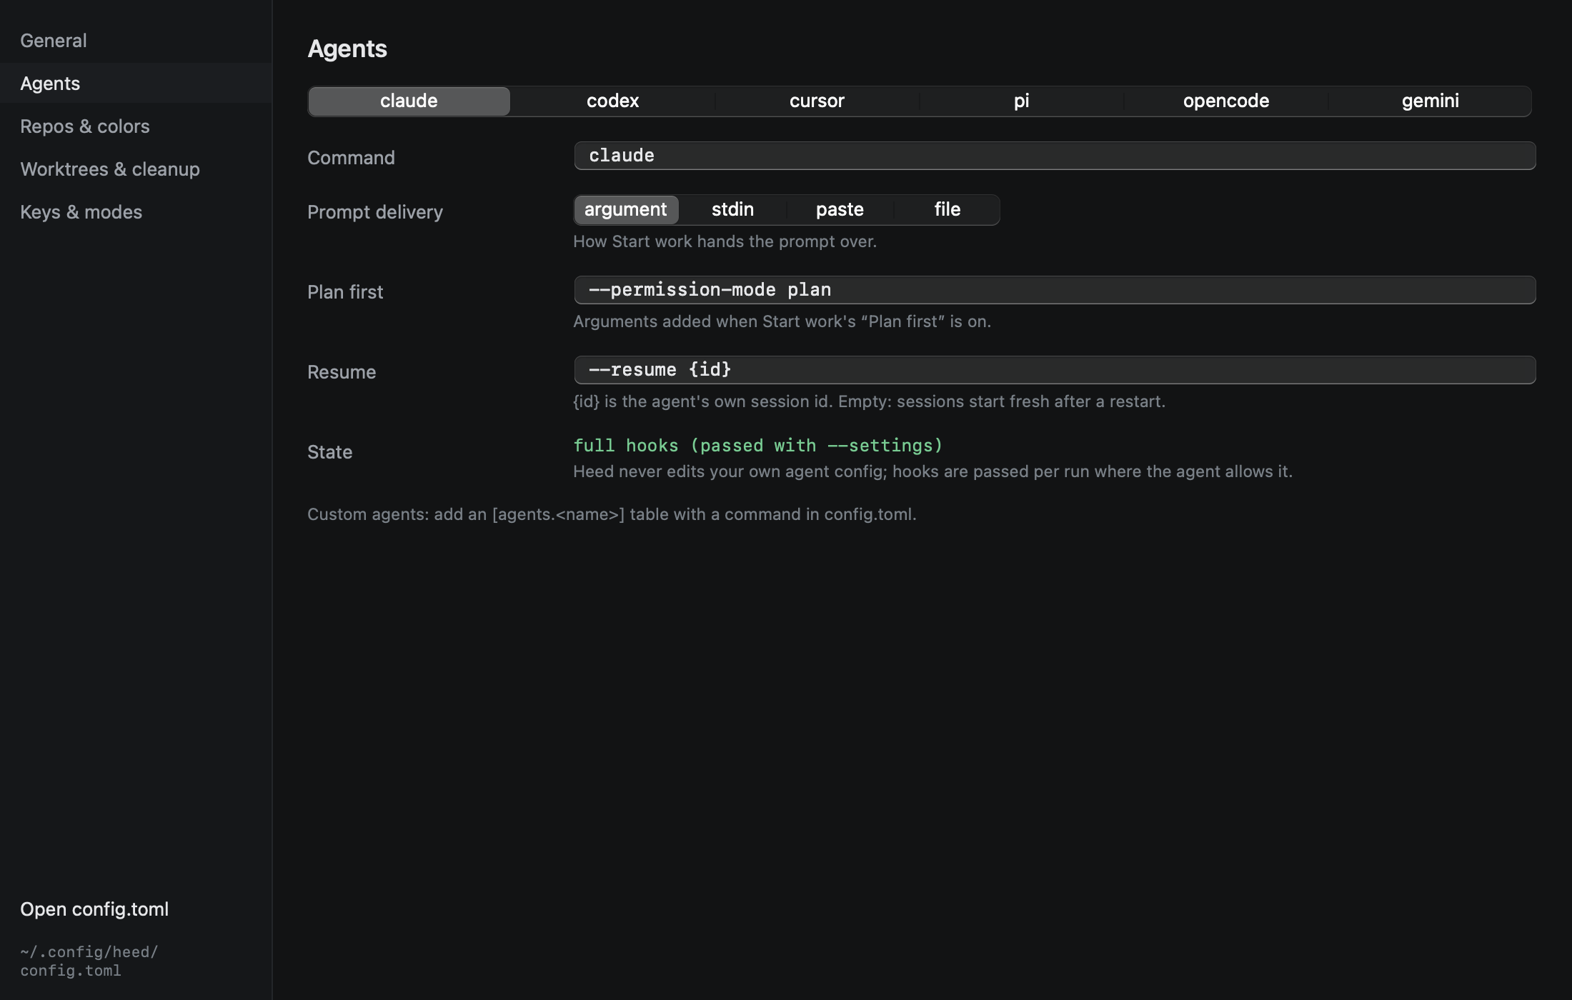Select the full hooks state text
1572x1000 pixels.
pos(758,446)
